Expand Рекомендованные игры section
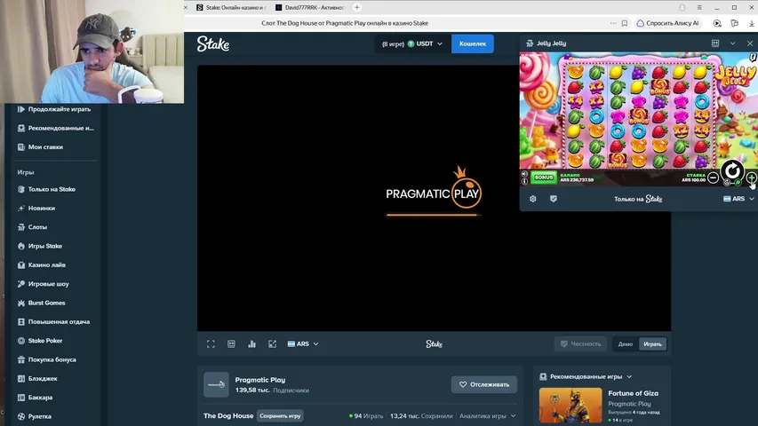Image resolution: width=758 pixels, height=426 pixels. pos(629,376)
